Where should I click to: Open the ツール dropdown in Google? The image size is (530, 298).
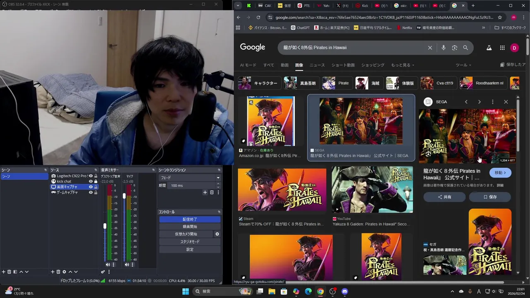point(463,65)
